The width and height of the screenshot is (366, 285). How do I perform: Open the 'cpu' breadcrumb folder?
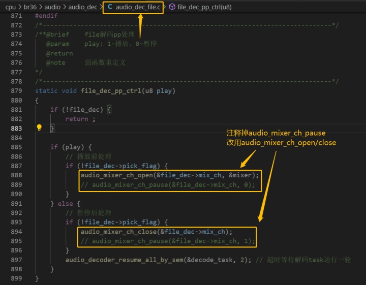pyautogui.click(x=10, y=7)
